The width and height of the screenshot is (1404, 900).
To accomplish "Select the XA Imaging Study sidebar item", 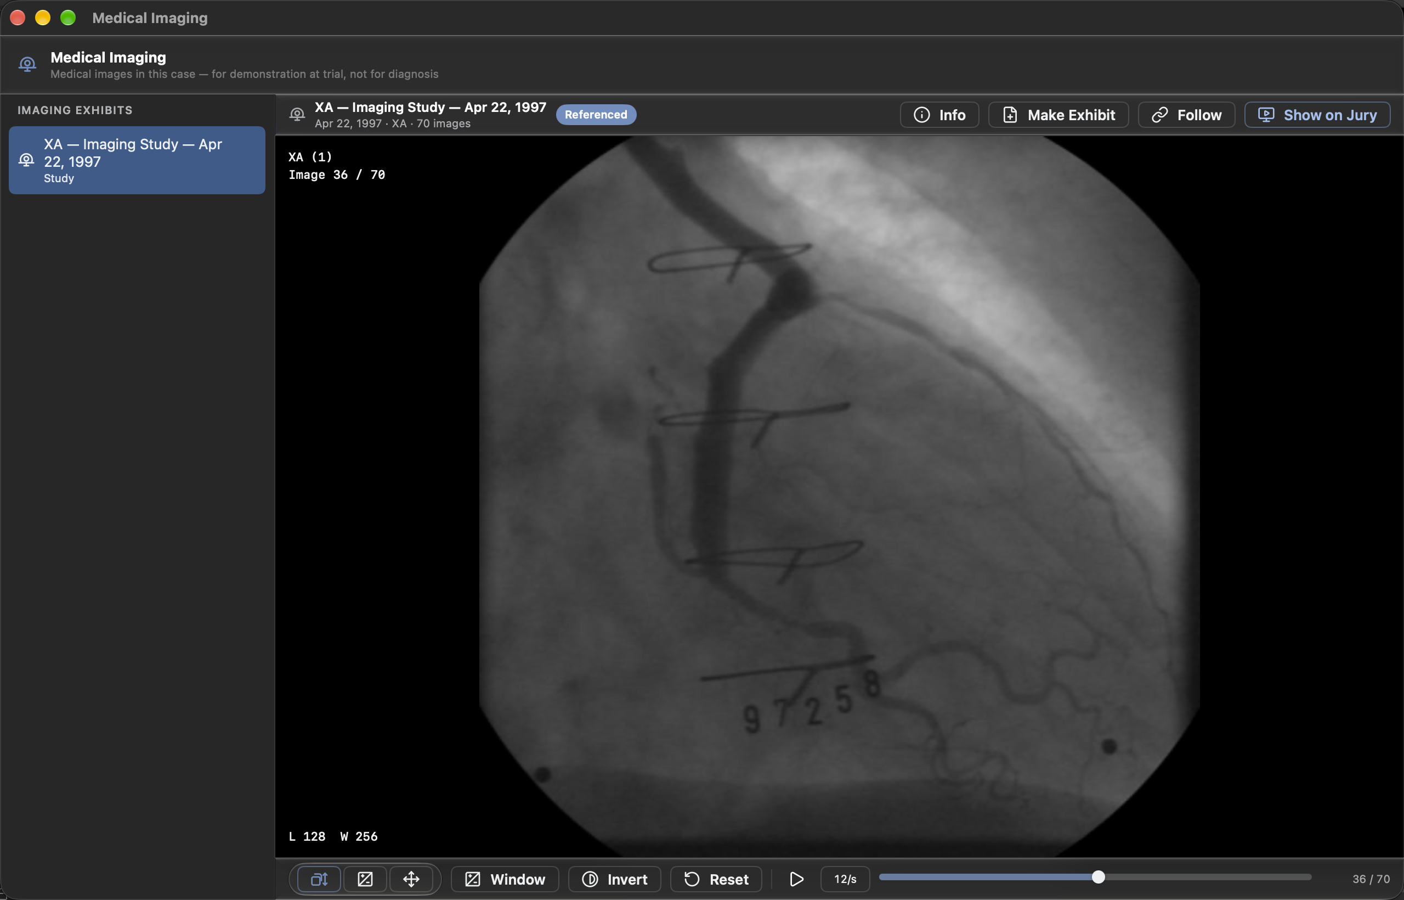I will (137, 160).
